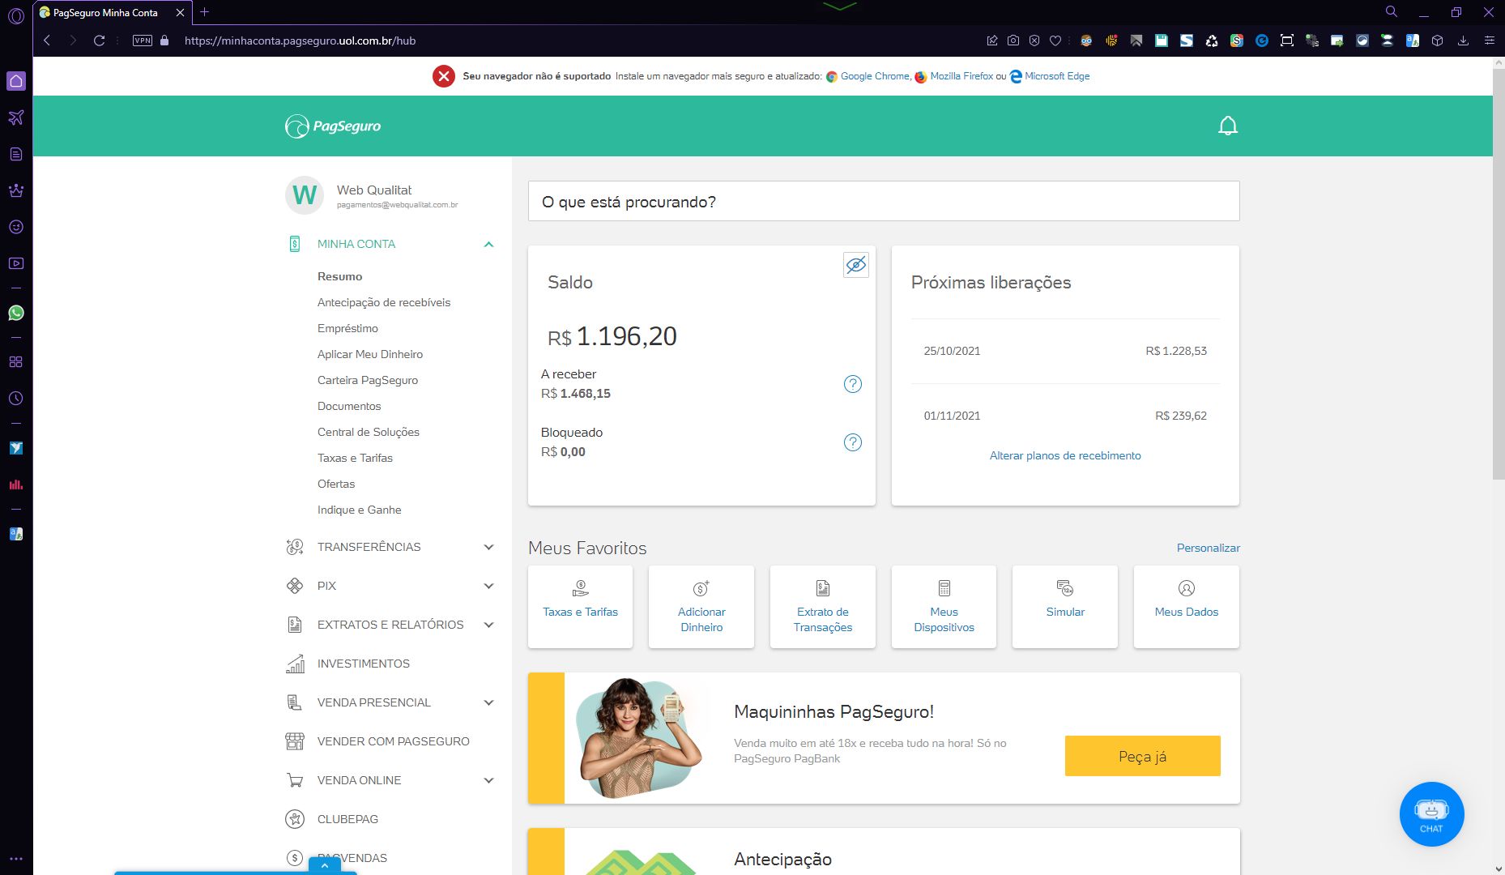1505x875 pixels.
Task: Open the Meus Dados favorite card
Action: pyautogui.click(x=1187, y=607)
